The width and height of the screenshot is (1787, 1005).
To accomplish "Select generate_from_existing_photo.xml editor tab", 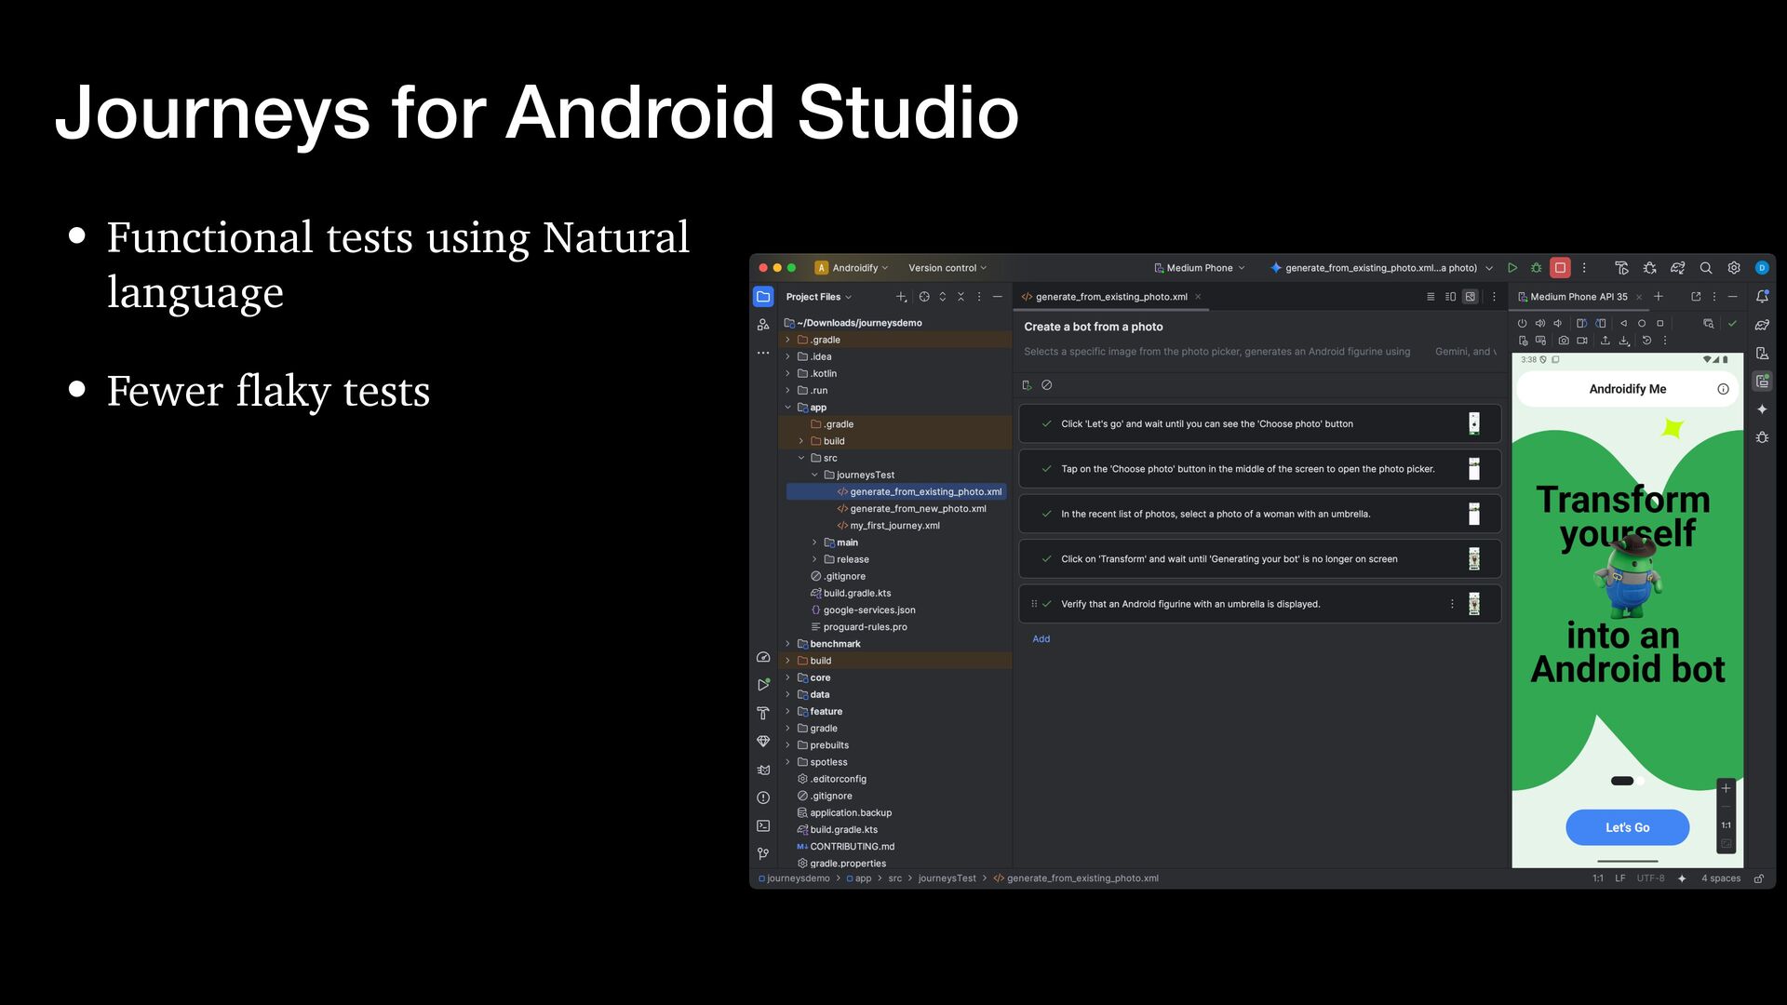I will [1110, 297].
